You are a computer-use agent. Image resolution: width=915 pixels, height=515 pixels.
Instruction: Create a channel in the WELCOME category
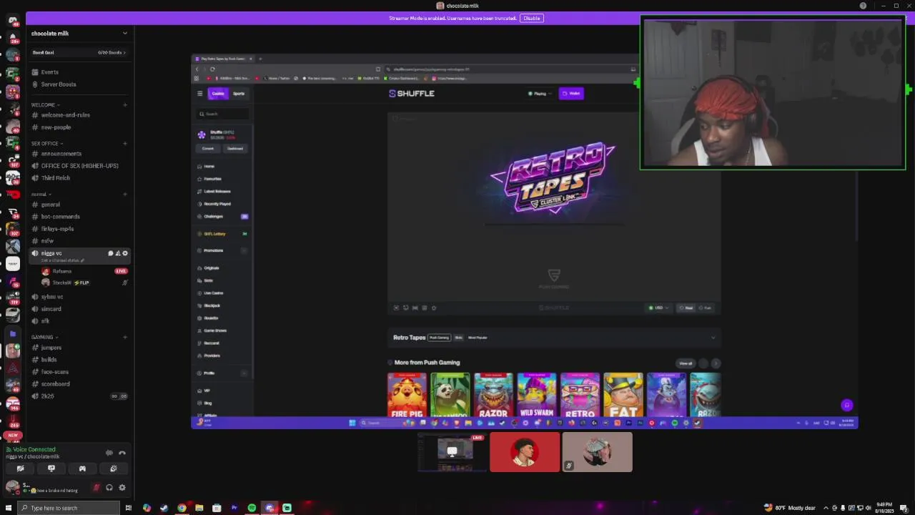click(125, 105)
